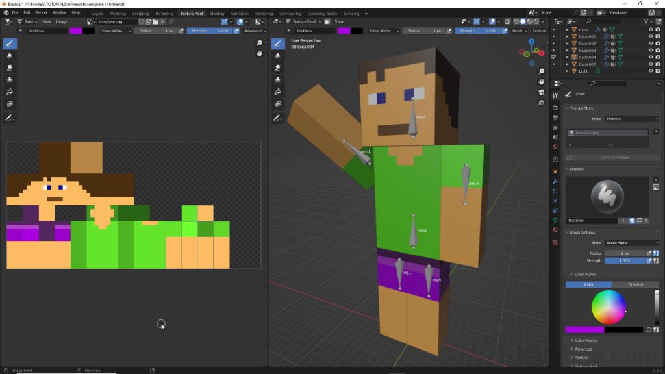
Task: Click the Outliner filter funnel icon
Action: (646, 21)
